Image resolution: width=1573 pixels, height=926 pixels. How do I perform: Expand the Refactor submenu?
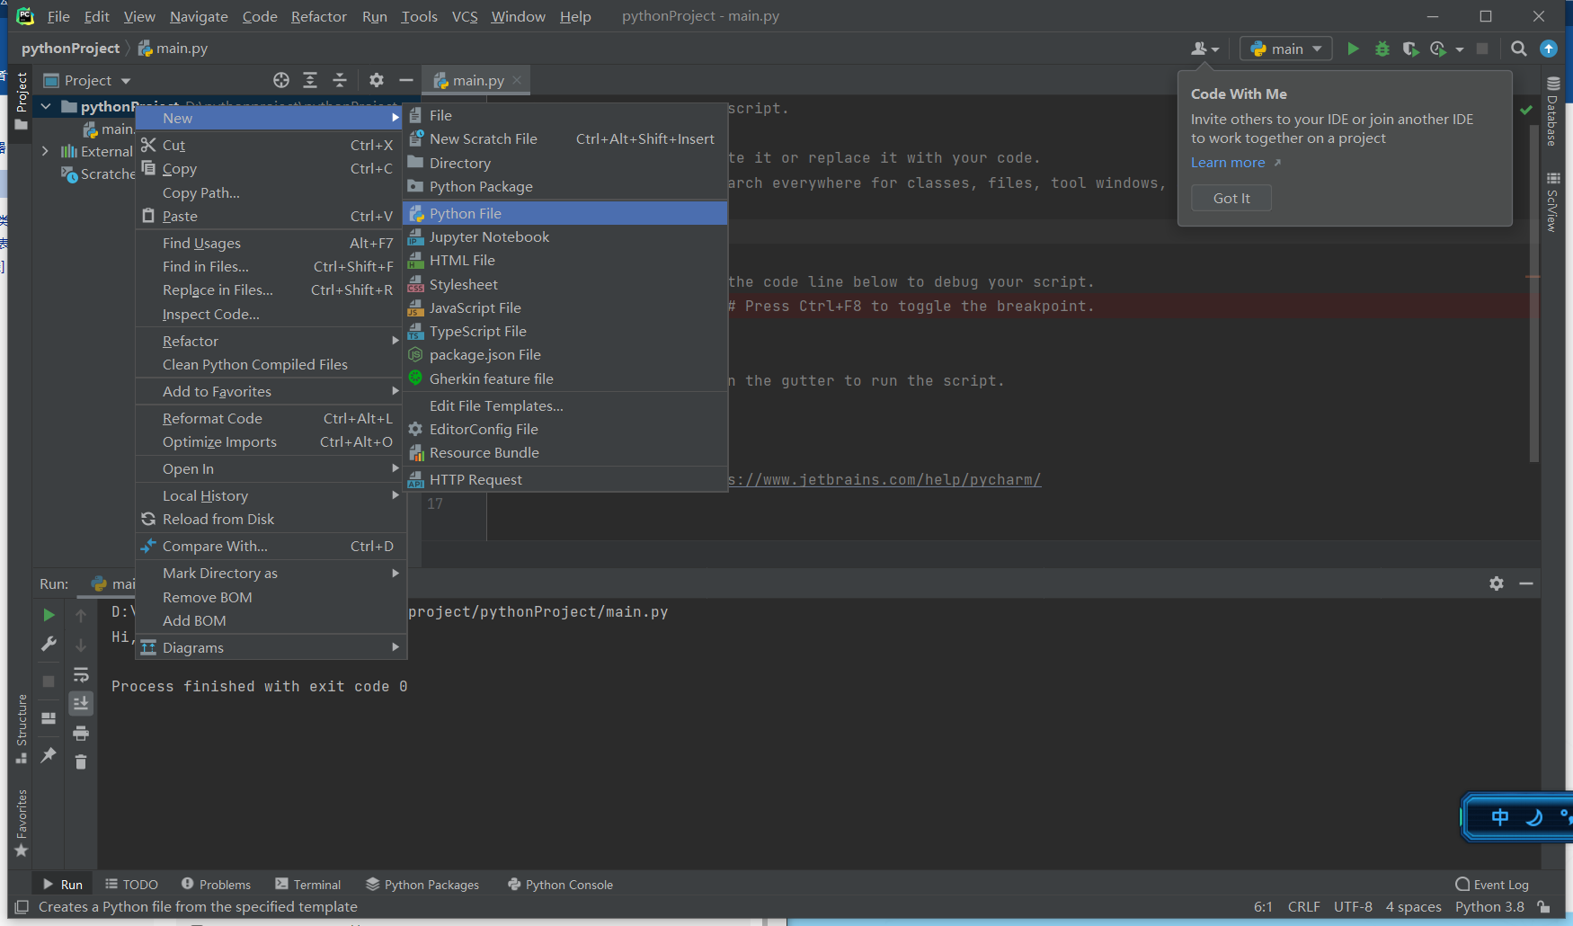269,341
